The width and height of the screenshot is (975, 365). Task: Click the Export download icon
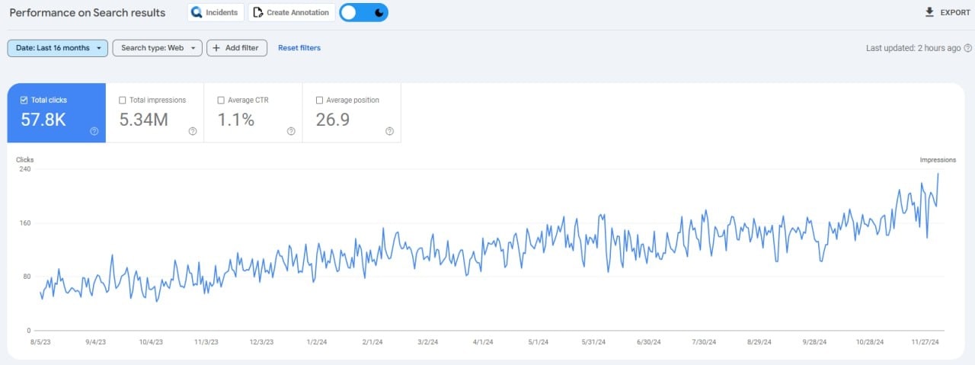pyautogui.click(x=929, y=12)
